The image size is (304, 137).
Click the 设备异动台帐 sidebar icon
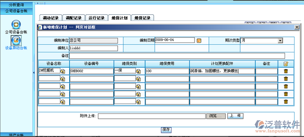click(16, 41)
